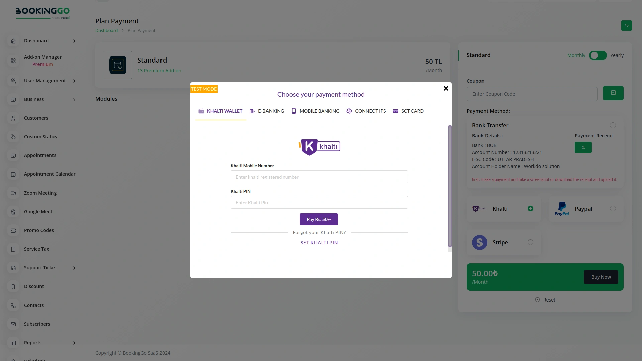
Task: Click the Standard plan calendar thumbnail
Action: click(118, 65)
